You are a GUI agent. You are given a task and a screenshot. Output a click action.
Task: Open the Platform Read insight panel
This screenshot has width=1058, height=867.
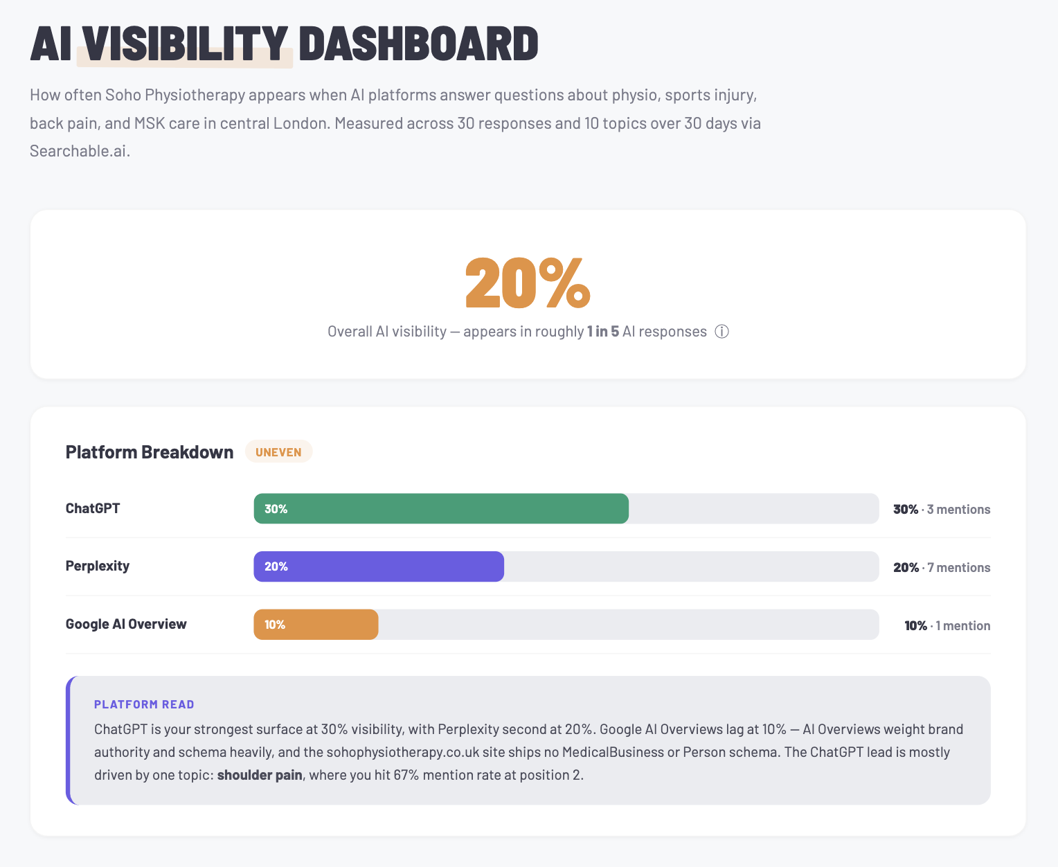click(x=528, y=740)
